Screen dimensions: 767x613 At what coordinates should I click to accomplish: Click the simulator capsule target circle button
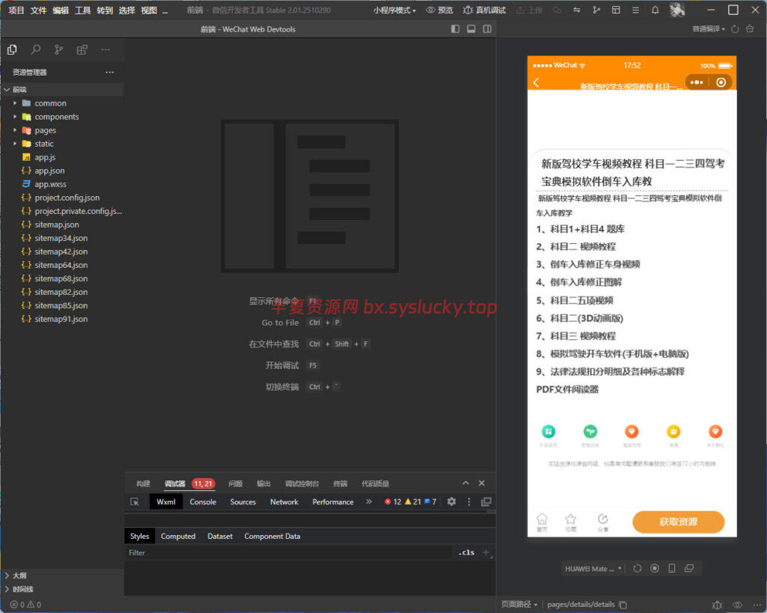[721, 82]
